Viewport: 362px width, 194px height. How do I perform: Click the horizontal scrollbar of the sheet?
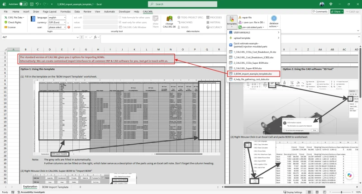(x=275, y=187)
